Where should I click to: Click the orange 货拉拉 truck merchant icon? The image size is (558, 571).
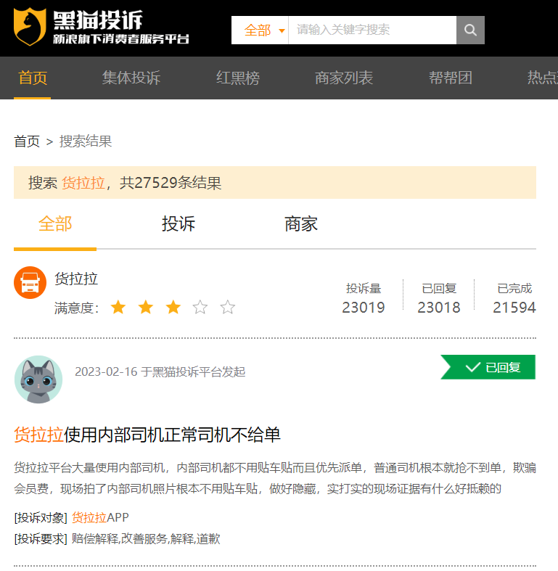30,282
